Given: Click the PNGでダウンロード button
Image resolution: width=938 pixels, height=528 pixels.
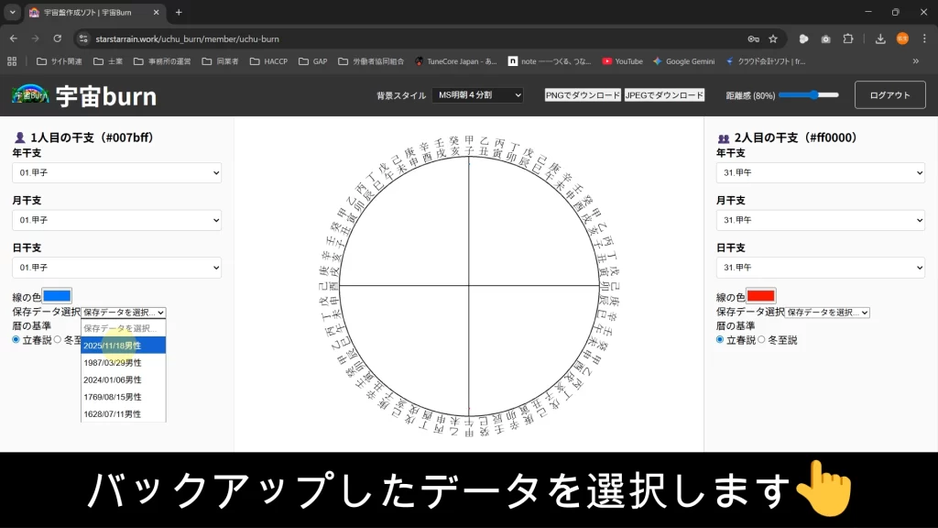Looking at the screenshot, I should [583, 95].
